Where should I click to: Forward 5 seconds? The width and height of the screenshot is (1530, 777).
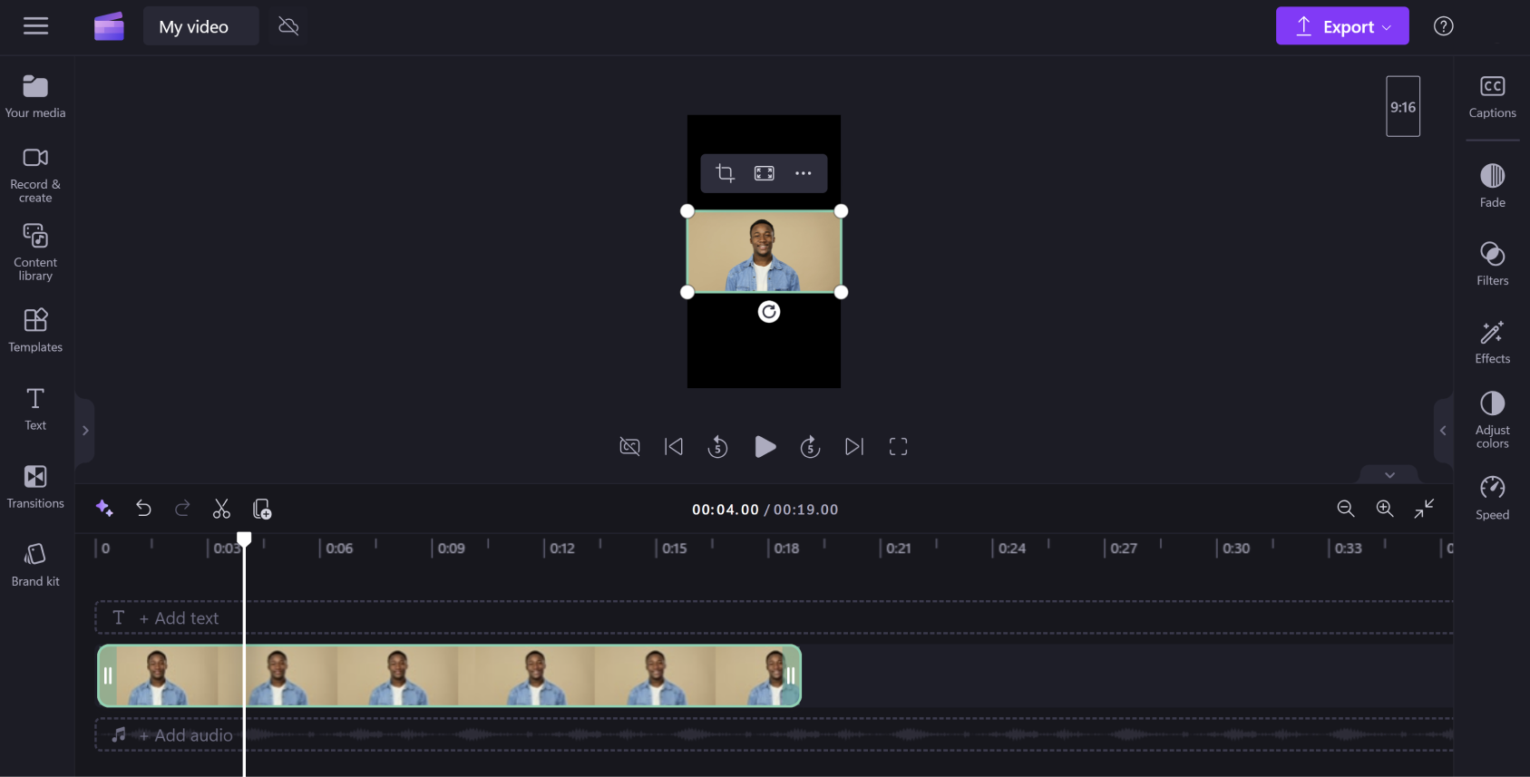(810, 446)
